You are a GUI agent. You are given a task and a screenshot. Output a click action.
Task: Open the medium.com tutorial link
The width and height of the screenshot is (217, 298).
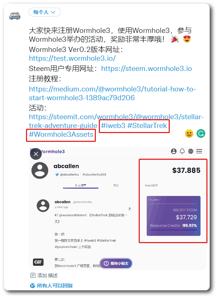coord(112,93)
